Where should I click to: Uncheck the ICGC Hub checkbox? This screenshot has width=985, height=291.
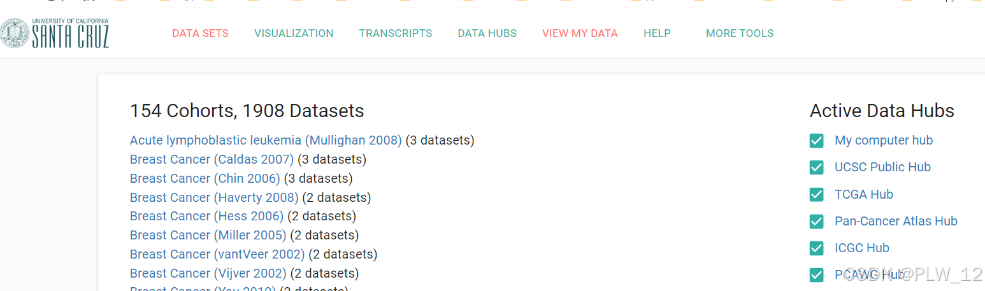pos(816,248)
